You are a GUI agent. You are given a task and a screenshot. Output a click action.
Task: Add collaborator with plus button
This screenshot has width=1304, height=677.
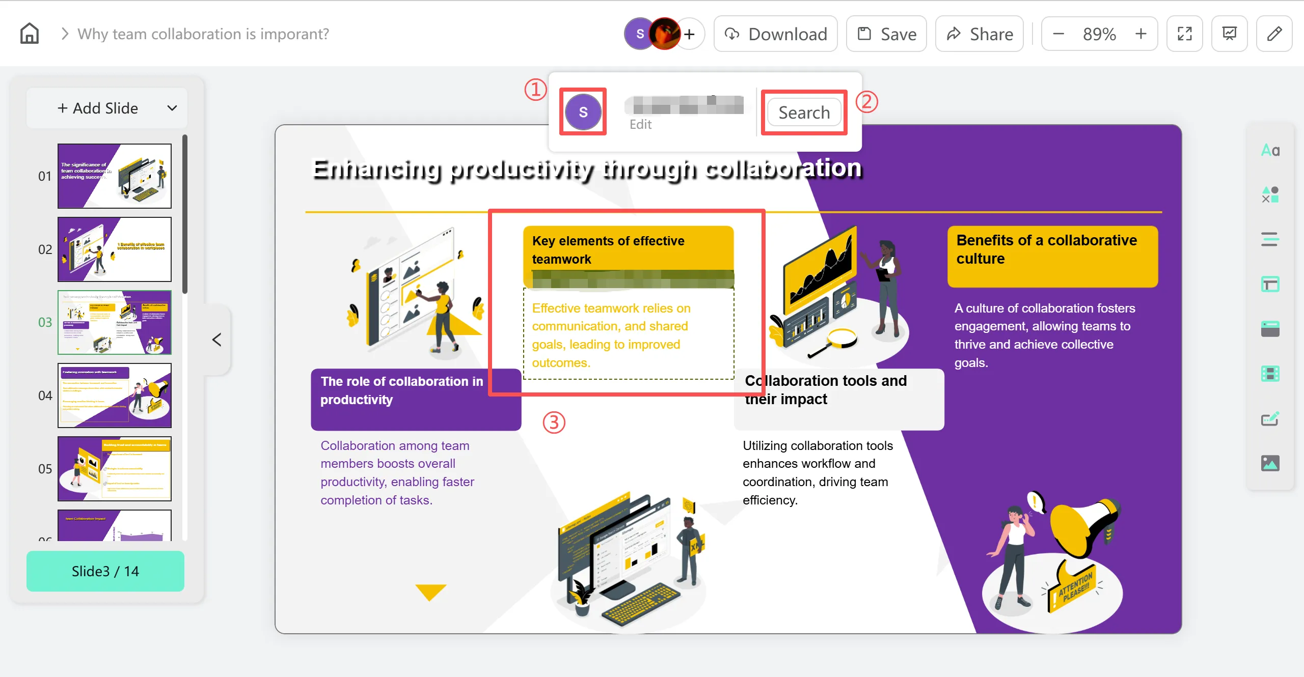coord(689,34)
